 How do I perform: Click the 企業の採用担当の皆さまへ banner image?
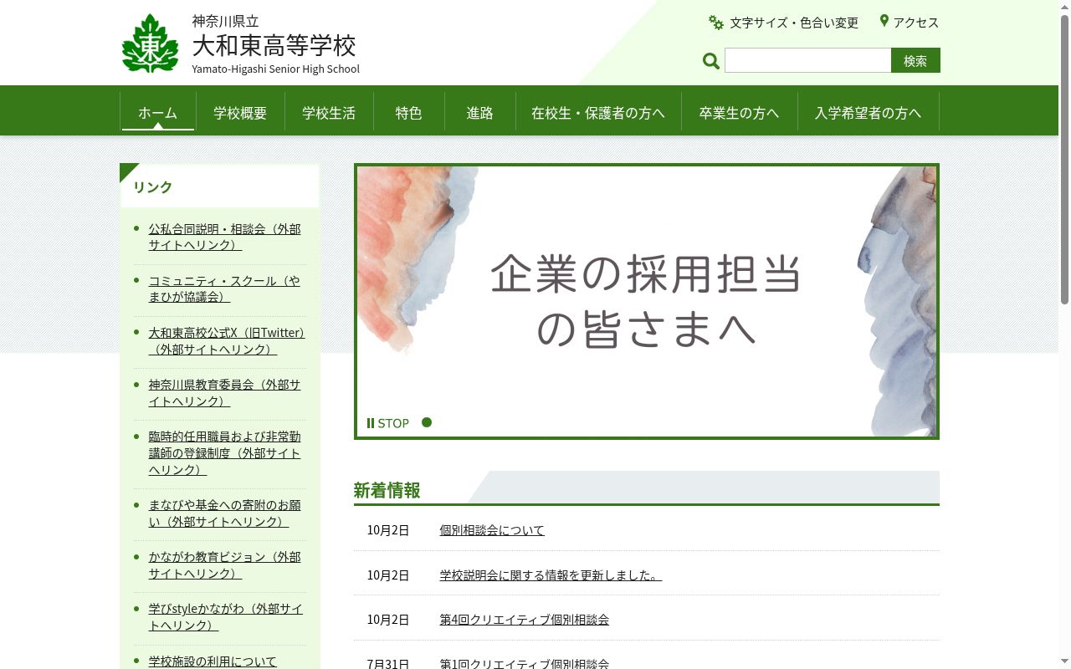(647, 301)
